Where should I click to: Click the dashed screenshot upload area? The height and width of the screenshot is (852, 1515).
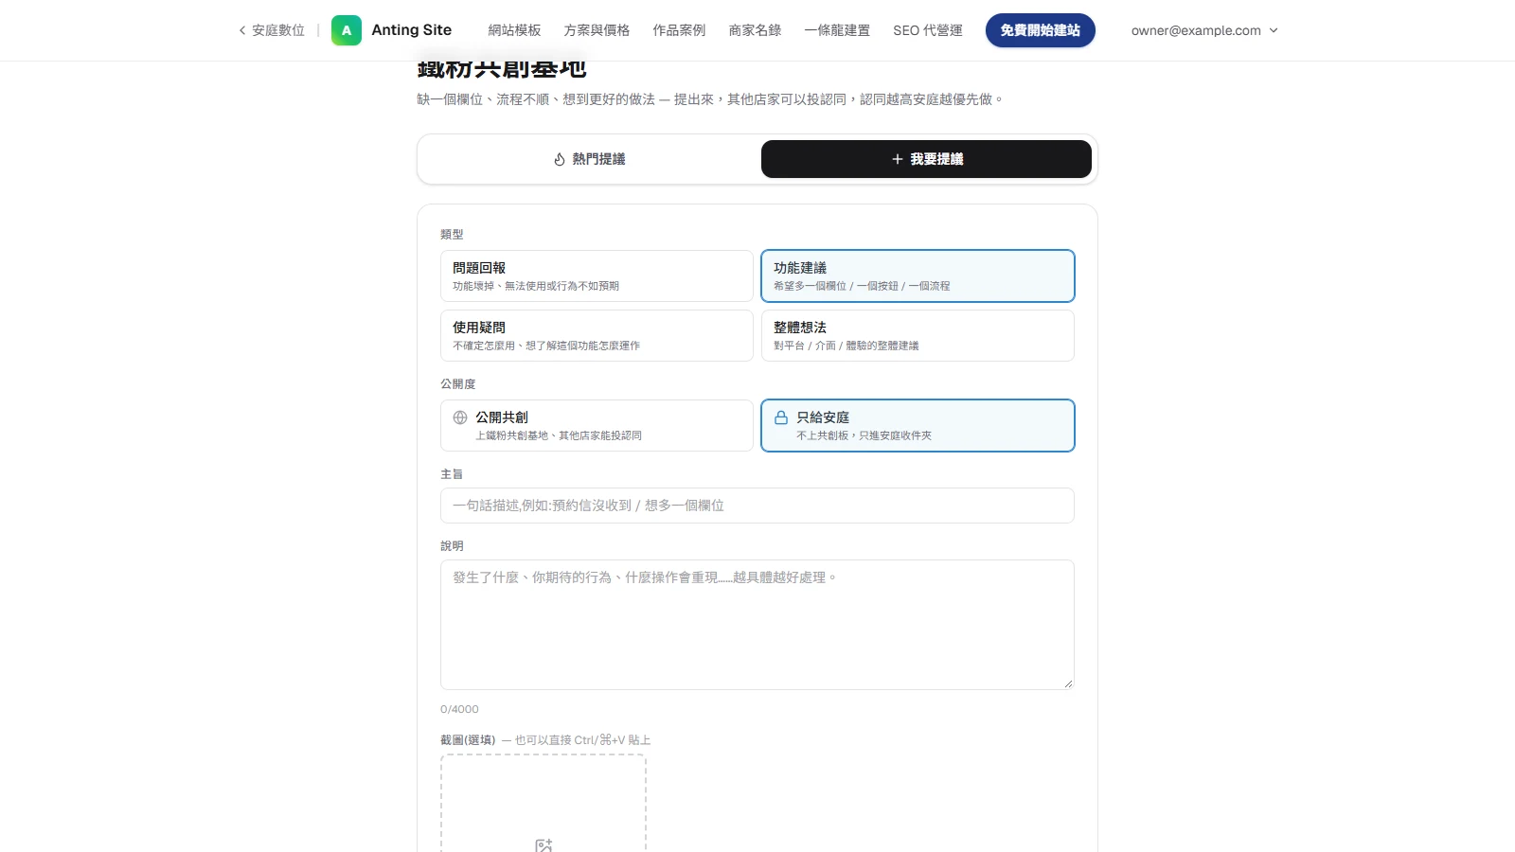[544, 803]
